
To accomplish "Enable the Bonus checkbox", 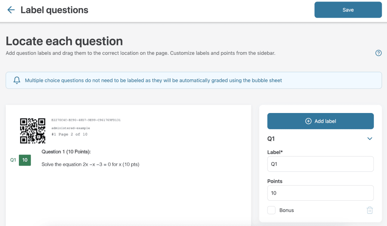I will (271, 210).
